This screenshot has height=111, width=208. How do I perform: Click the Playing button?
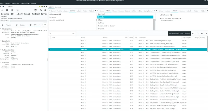tap(187, 33)
